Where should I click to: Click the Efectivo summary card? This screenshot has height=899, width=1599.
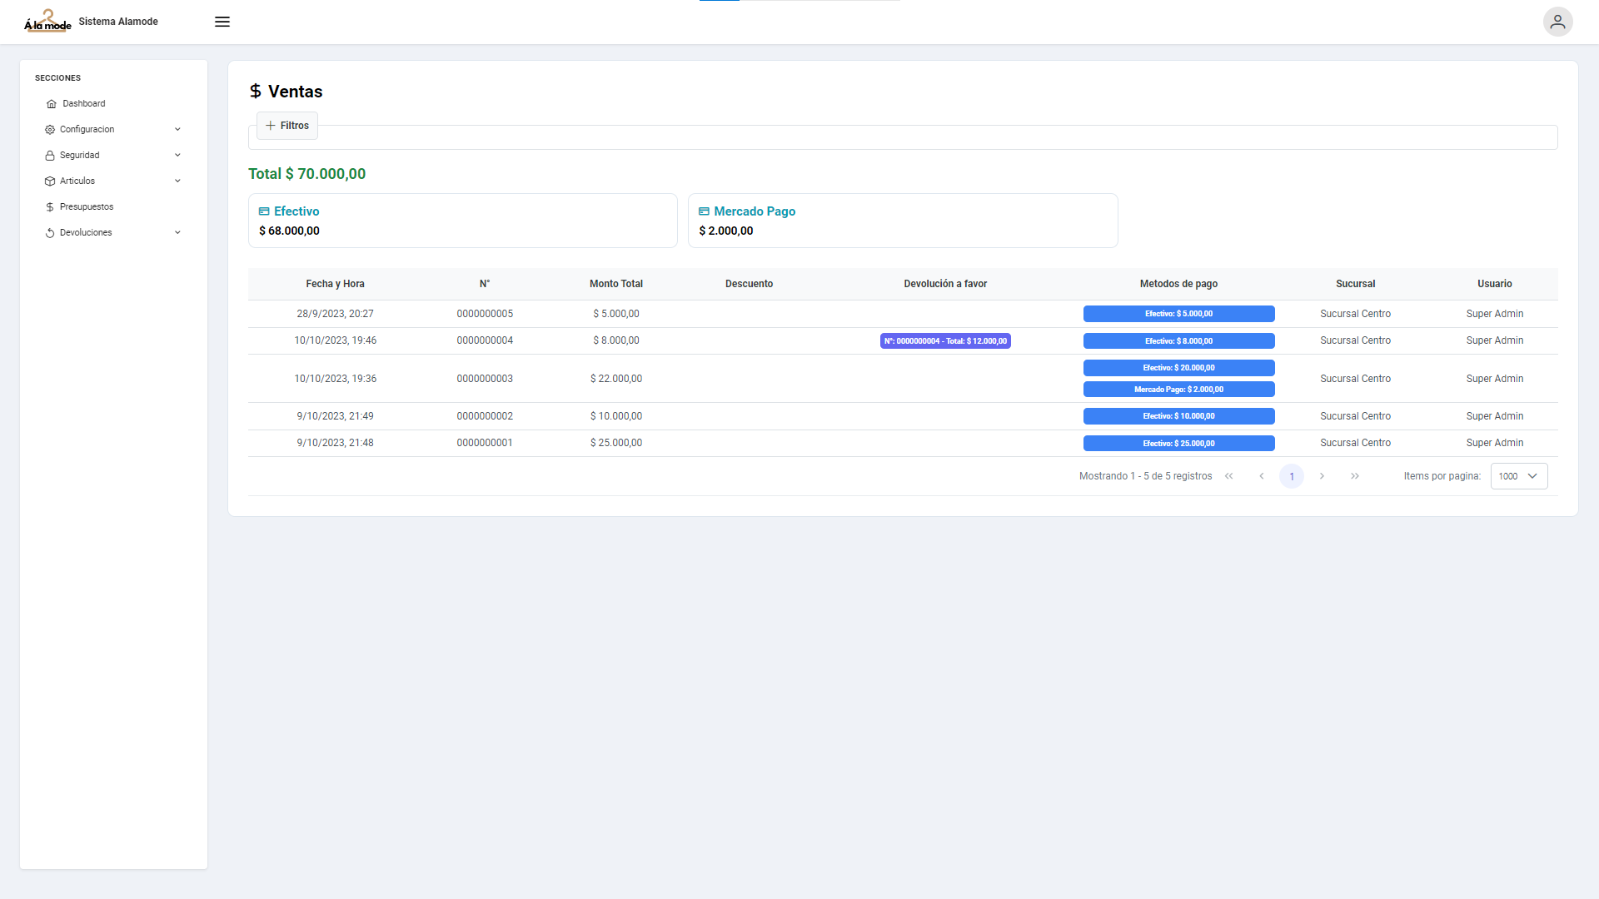point(463,221)
